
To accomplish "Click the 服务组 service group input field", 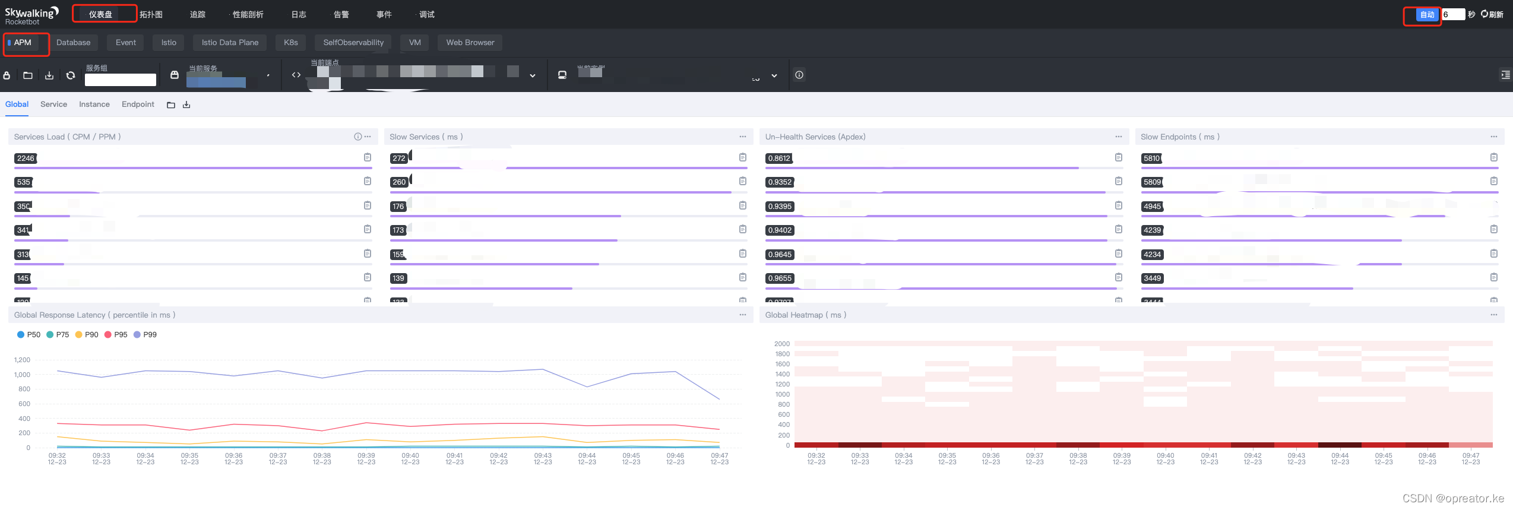I will pyautogui.click(x=121, y=80).
